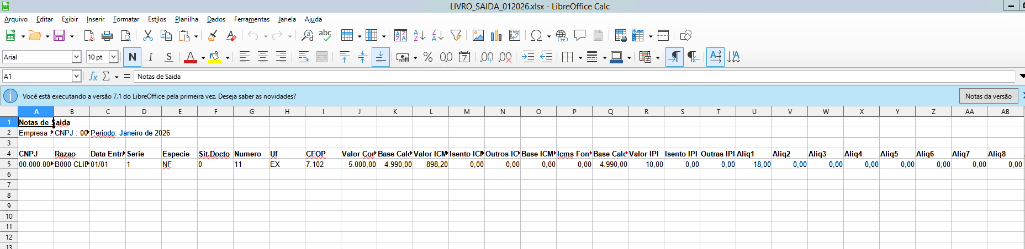1025x249 pixels.
Task: Open the Sort dialog icon
Action: click(401, 36)
